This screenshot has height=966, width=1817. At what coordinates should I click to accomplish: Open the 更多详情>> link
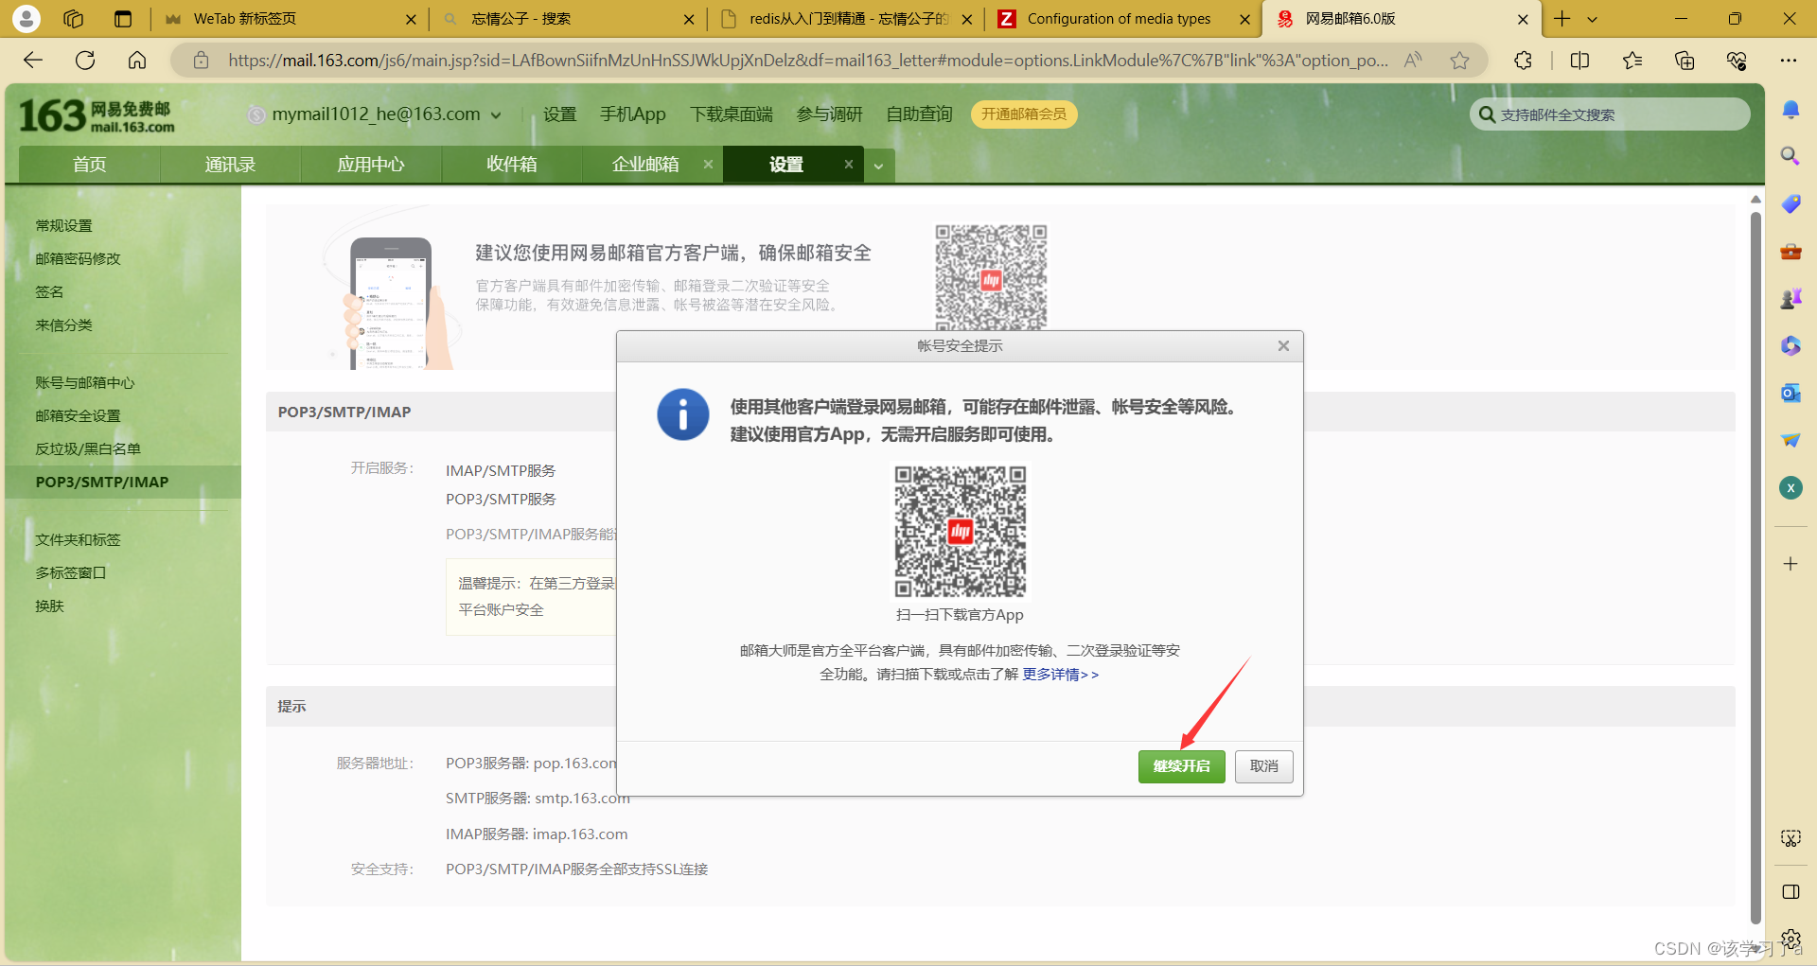1060,675
